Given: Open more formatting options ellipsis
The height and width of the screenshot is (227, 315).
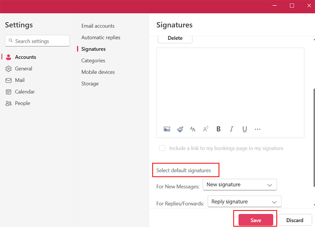Looking at the screenshot, I should 258,129.
